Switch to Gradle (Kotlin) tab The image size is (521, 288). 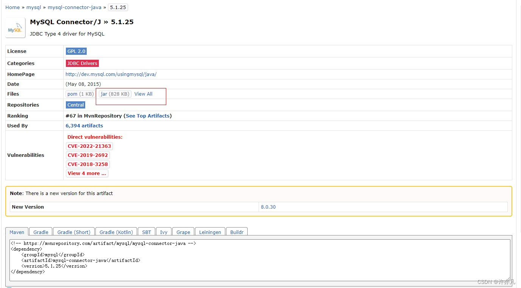coord(116,232)
